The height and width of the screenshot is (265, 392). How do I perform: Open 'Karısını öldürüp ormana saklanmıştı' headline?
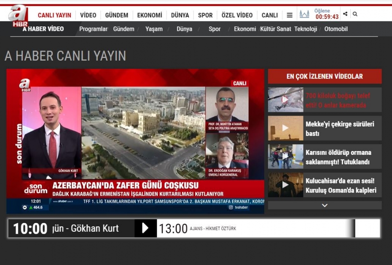point(338,157)
